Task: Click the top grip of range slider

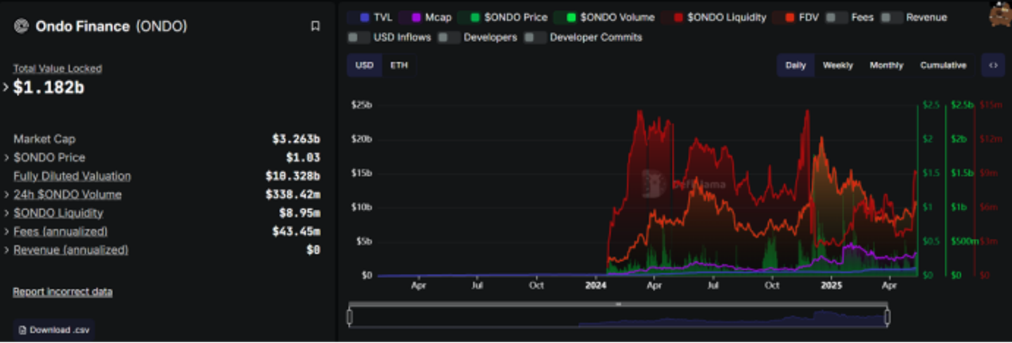Action: tap(618, 304)
